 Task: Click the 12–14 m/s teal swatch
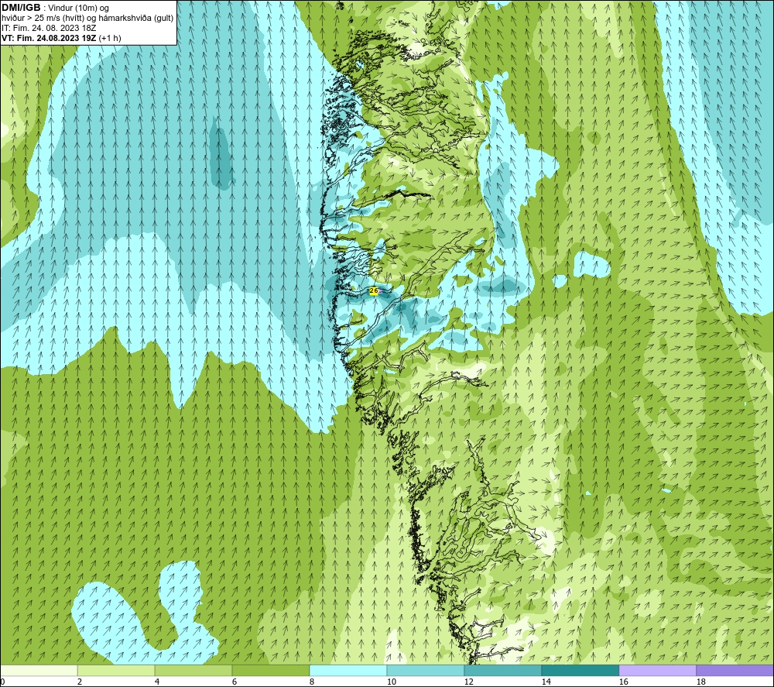[x=502, y=670]
